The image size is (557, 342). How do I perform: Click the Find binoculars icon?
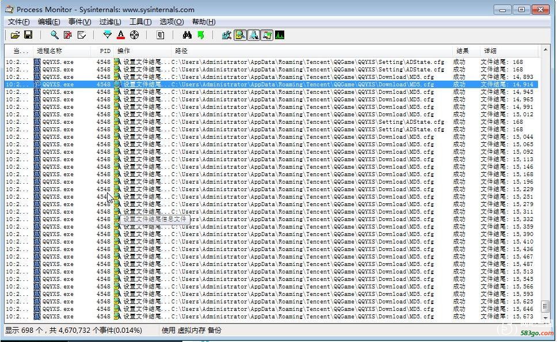(187, 35)
